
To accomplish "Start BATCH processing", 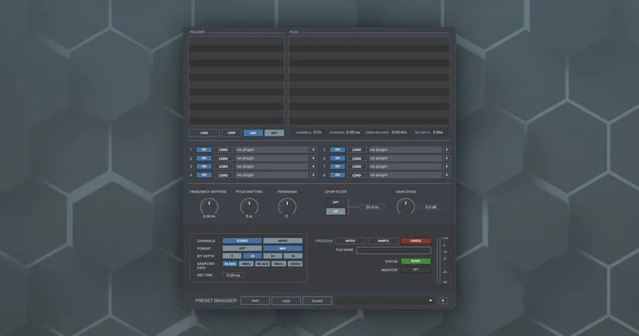I will [350, 241].
